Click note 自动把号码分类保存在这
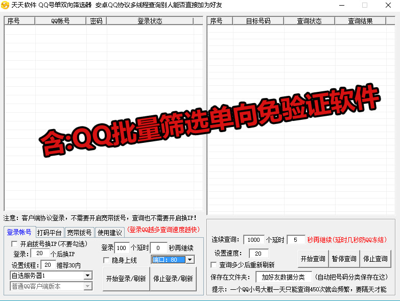The height and width of the screenshot is (301, 400). pyautogui.click(x=351, y=277)
